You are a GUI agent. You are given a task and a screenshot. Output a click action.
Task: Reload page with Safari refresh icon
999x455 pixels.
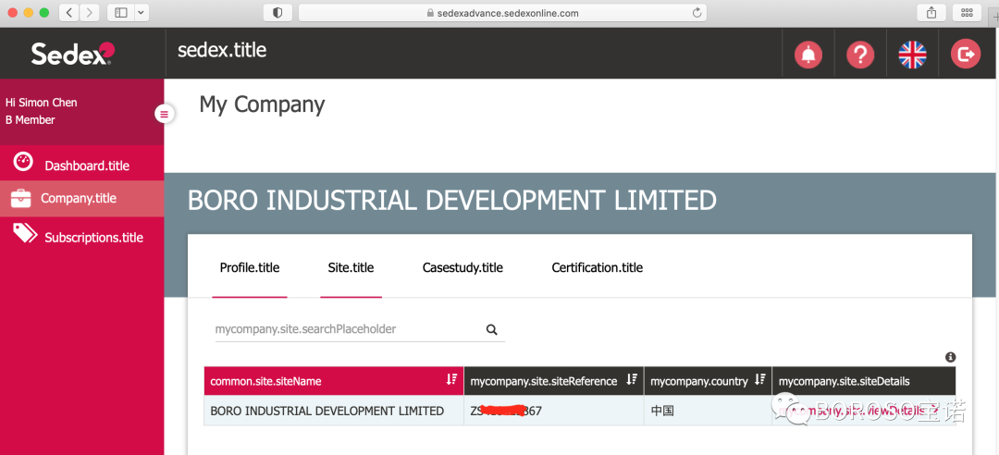pyautogui.click(x=697, y=13)
